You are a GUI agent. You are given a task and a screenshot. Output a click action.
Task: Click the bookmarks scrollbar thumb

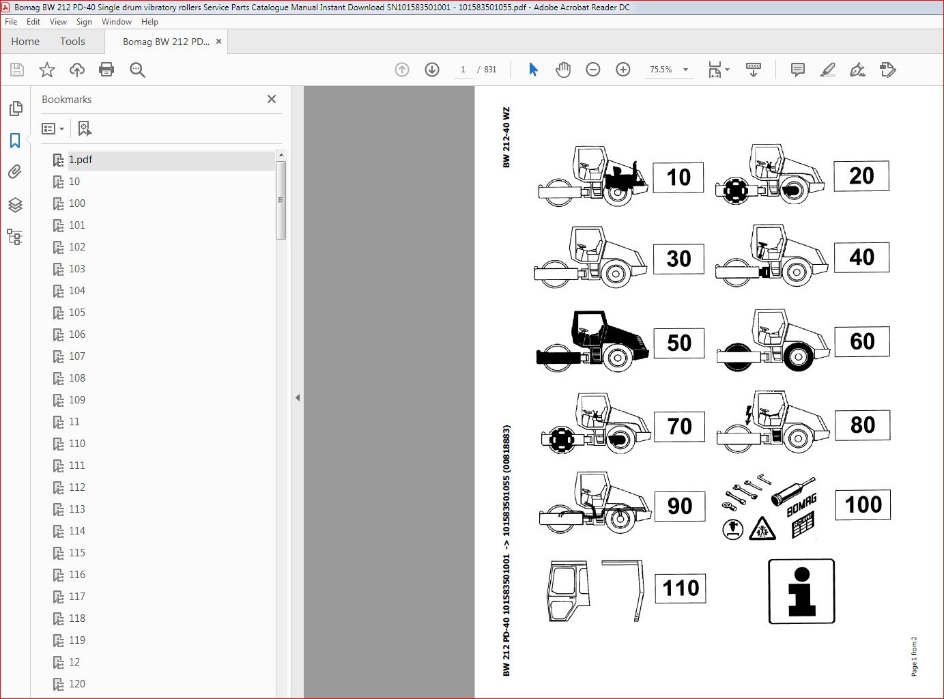point(281,201)
